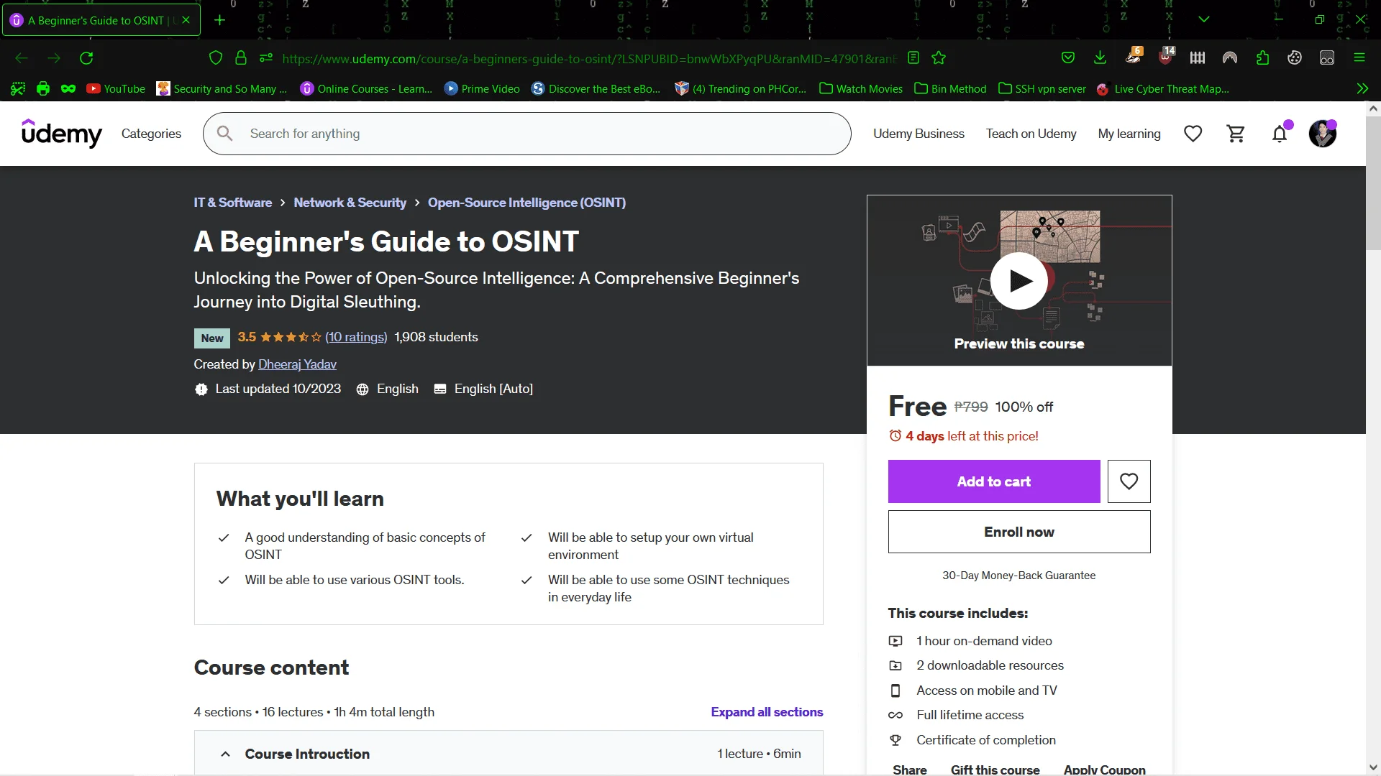Select the Beginner's Guide to OSINT tab

(x=101, y=20)
